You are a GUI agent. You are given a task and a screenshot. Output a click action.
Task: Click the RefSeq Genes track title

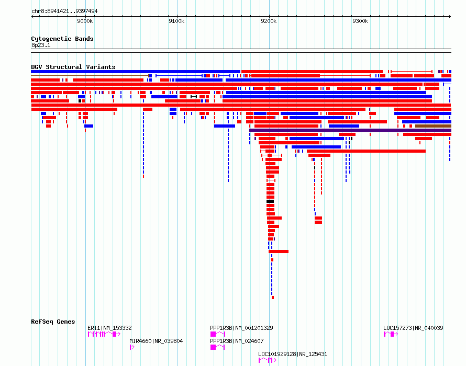click(x=53, y=322)
